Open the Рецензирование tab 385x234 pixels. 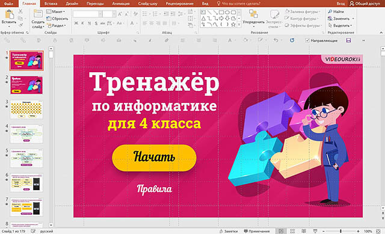(x=179, y=4)
